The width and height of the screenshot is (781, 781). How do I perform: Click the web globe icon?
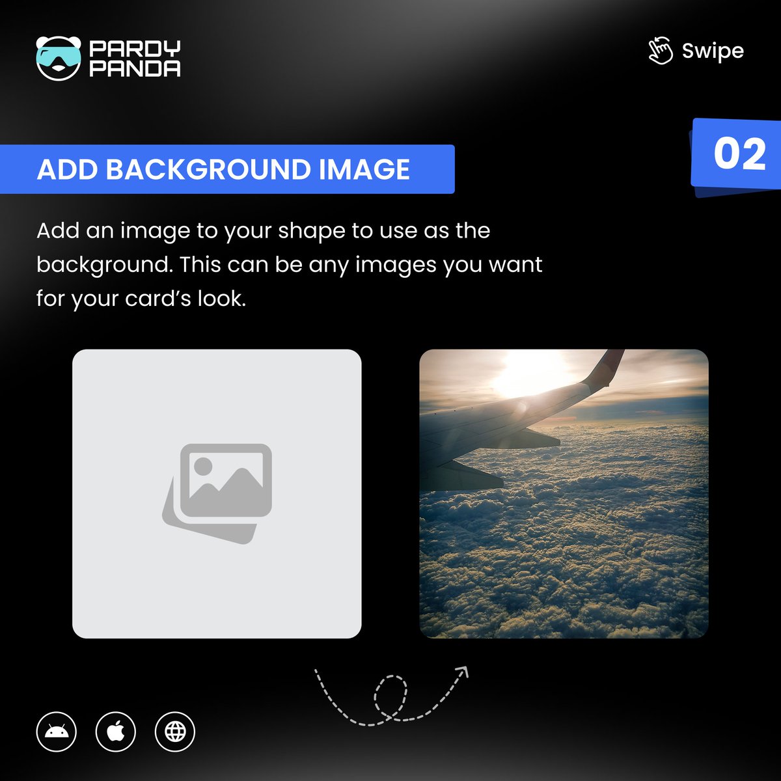(175, 732)
